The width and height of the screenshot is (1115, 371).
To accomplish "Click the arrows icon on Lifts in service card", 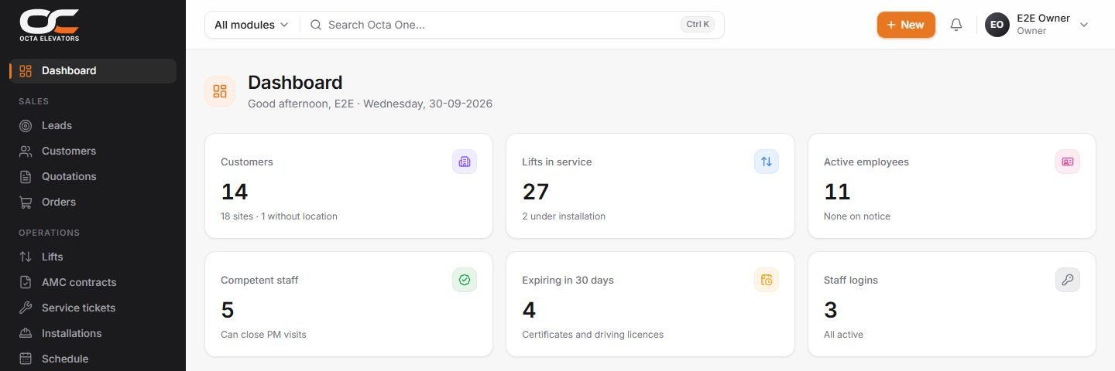I will click(x=767, y=162).
